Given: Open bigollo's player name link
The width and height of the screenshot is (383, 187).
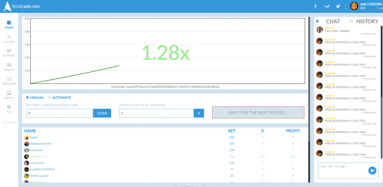Looking at the screenshot, I should (x=34, y=137).
